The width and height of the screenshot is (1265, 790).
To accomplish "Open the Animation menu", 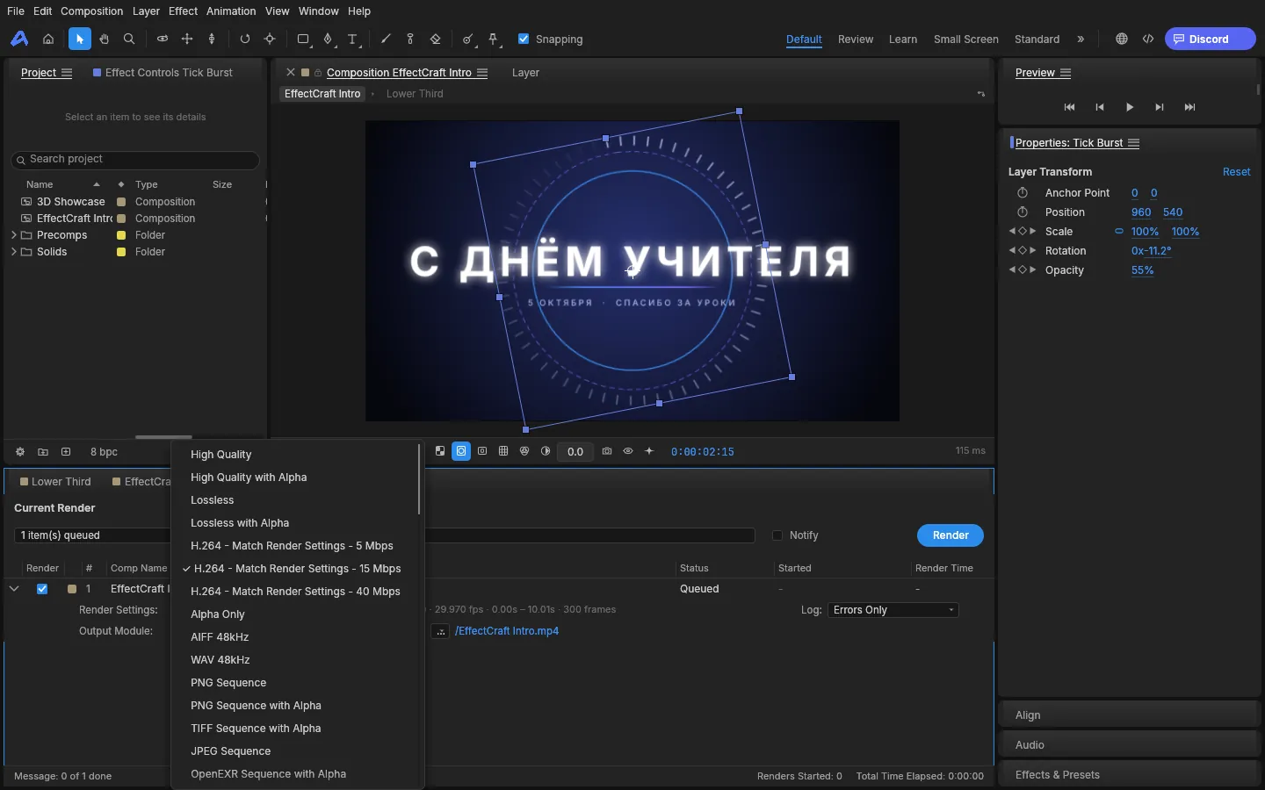I will coord(231,11).
